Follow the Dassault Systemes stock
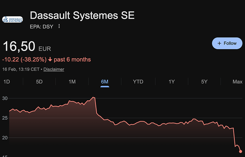Screen dimensions: 245x157 click(227, 43)
